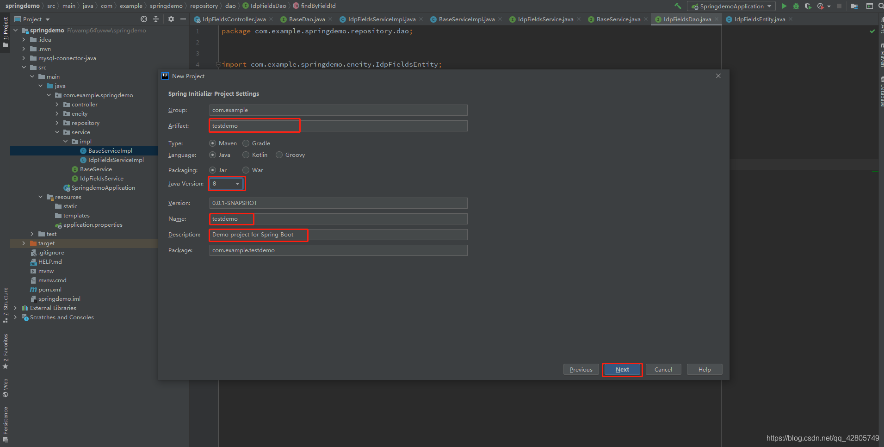This screenshot has height=447, width=884.
Task: Click the Next button
Action: (622, 369)
